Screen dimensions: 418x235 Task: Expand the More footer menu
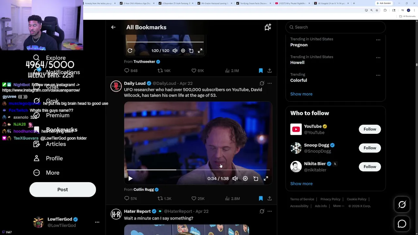[339, 206]
